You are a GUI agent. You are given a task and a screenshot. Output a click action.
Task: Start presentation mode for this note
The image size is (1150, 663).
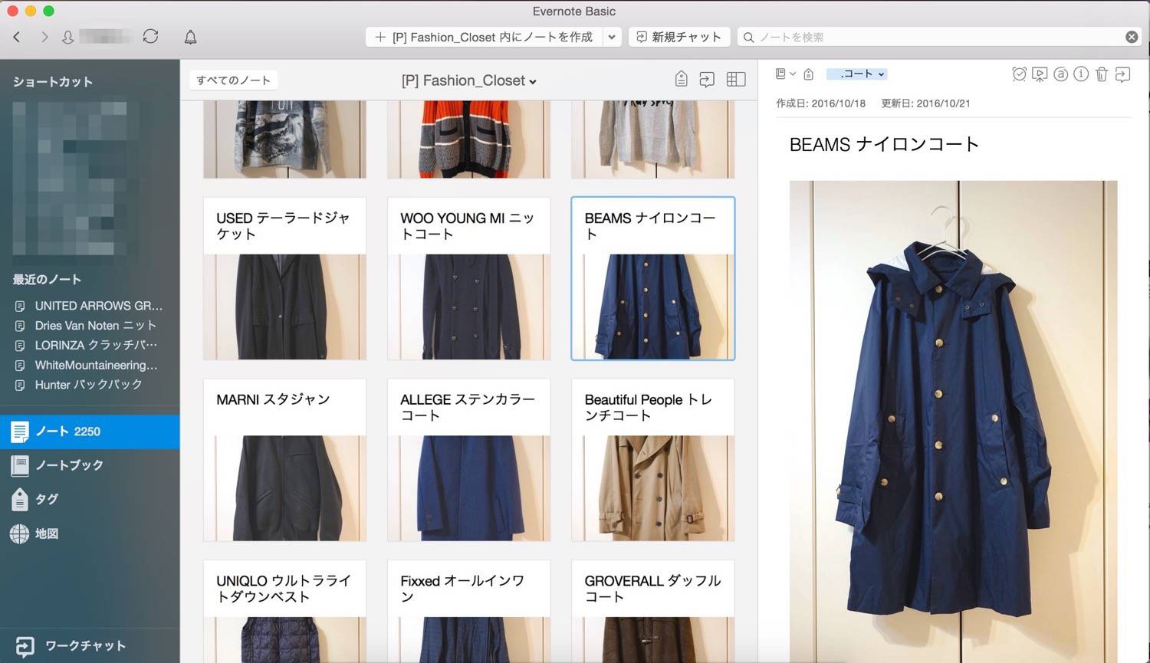(x=1040, y=74)
